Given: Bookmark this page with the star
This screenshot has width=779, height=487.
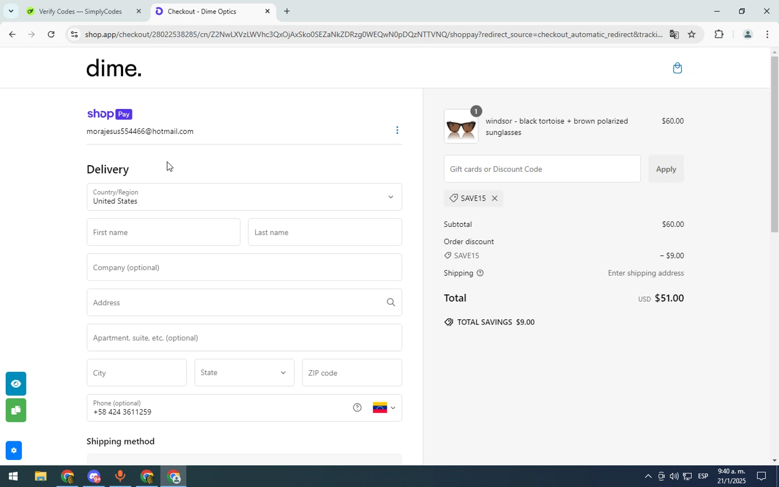Looking at the screenshot, I should 692,35.
